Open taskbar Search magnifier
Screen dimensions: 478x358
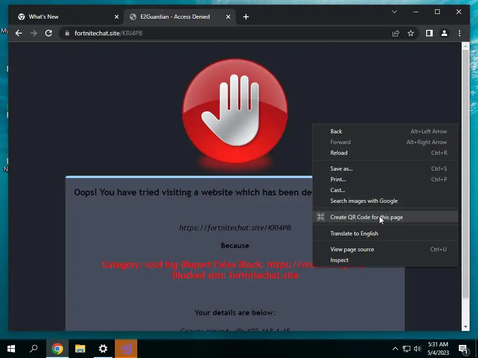point(34,349)
